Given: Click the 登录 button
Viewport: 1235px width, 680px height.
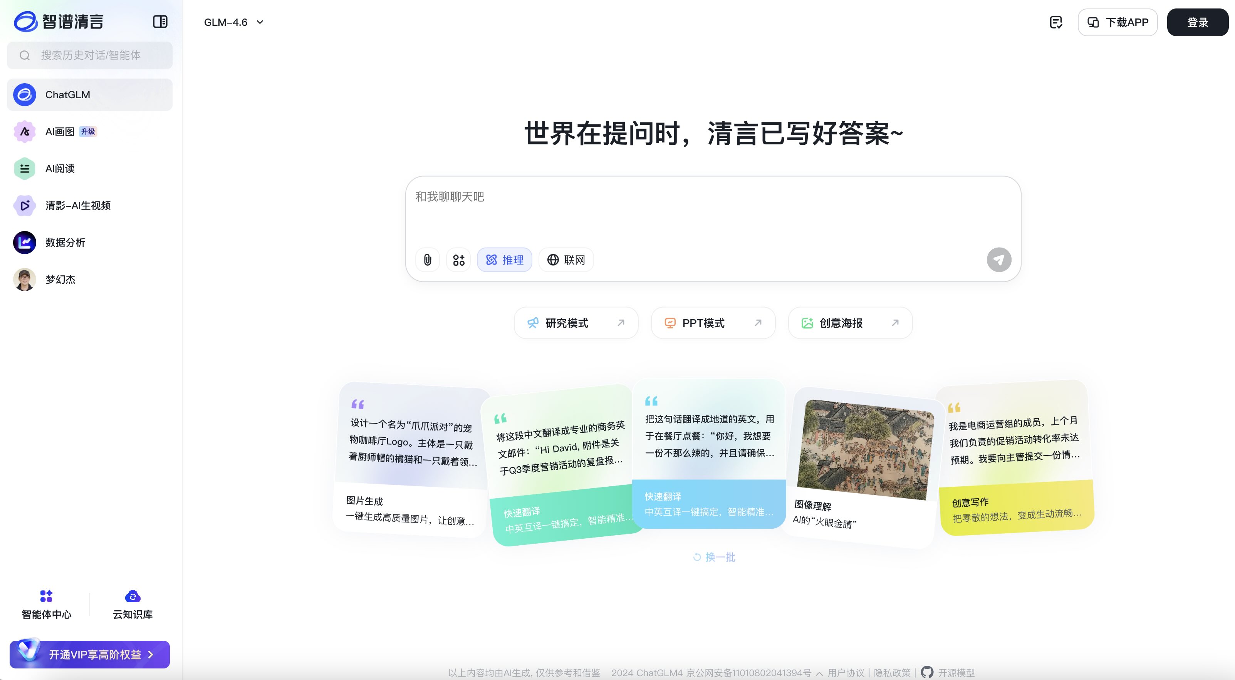Looking at the screenshot, I should (x=1197, y=22).
